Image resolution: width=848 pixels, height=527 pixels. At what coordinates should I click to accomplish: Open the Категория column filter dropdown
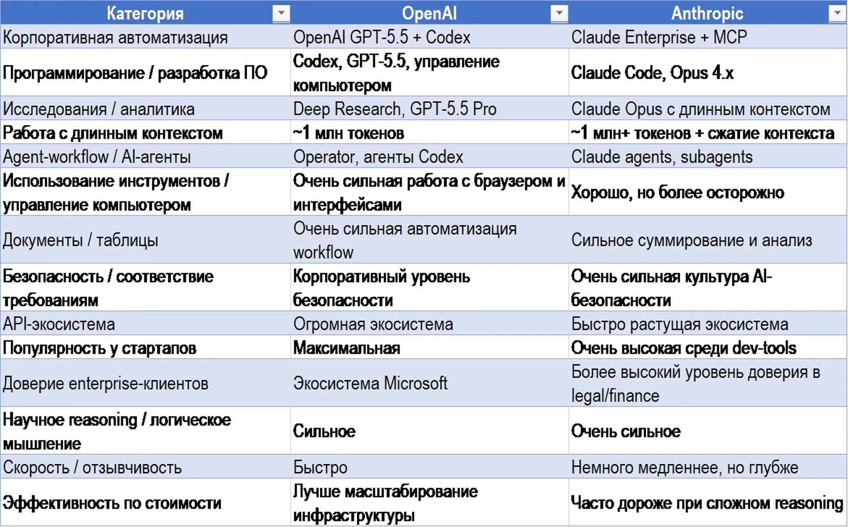coord(281,14)
